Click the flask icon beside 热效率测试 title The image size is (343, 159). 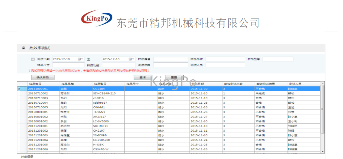click(24, 48)
